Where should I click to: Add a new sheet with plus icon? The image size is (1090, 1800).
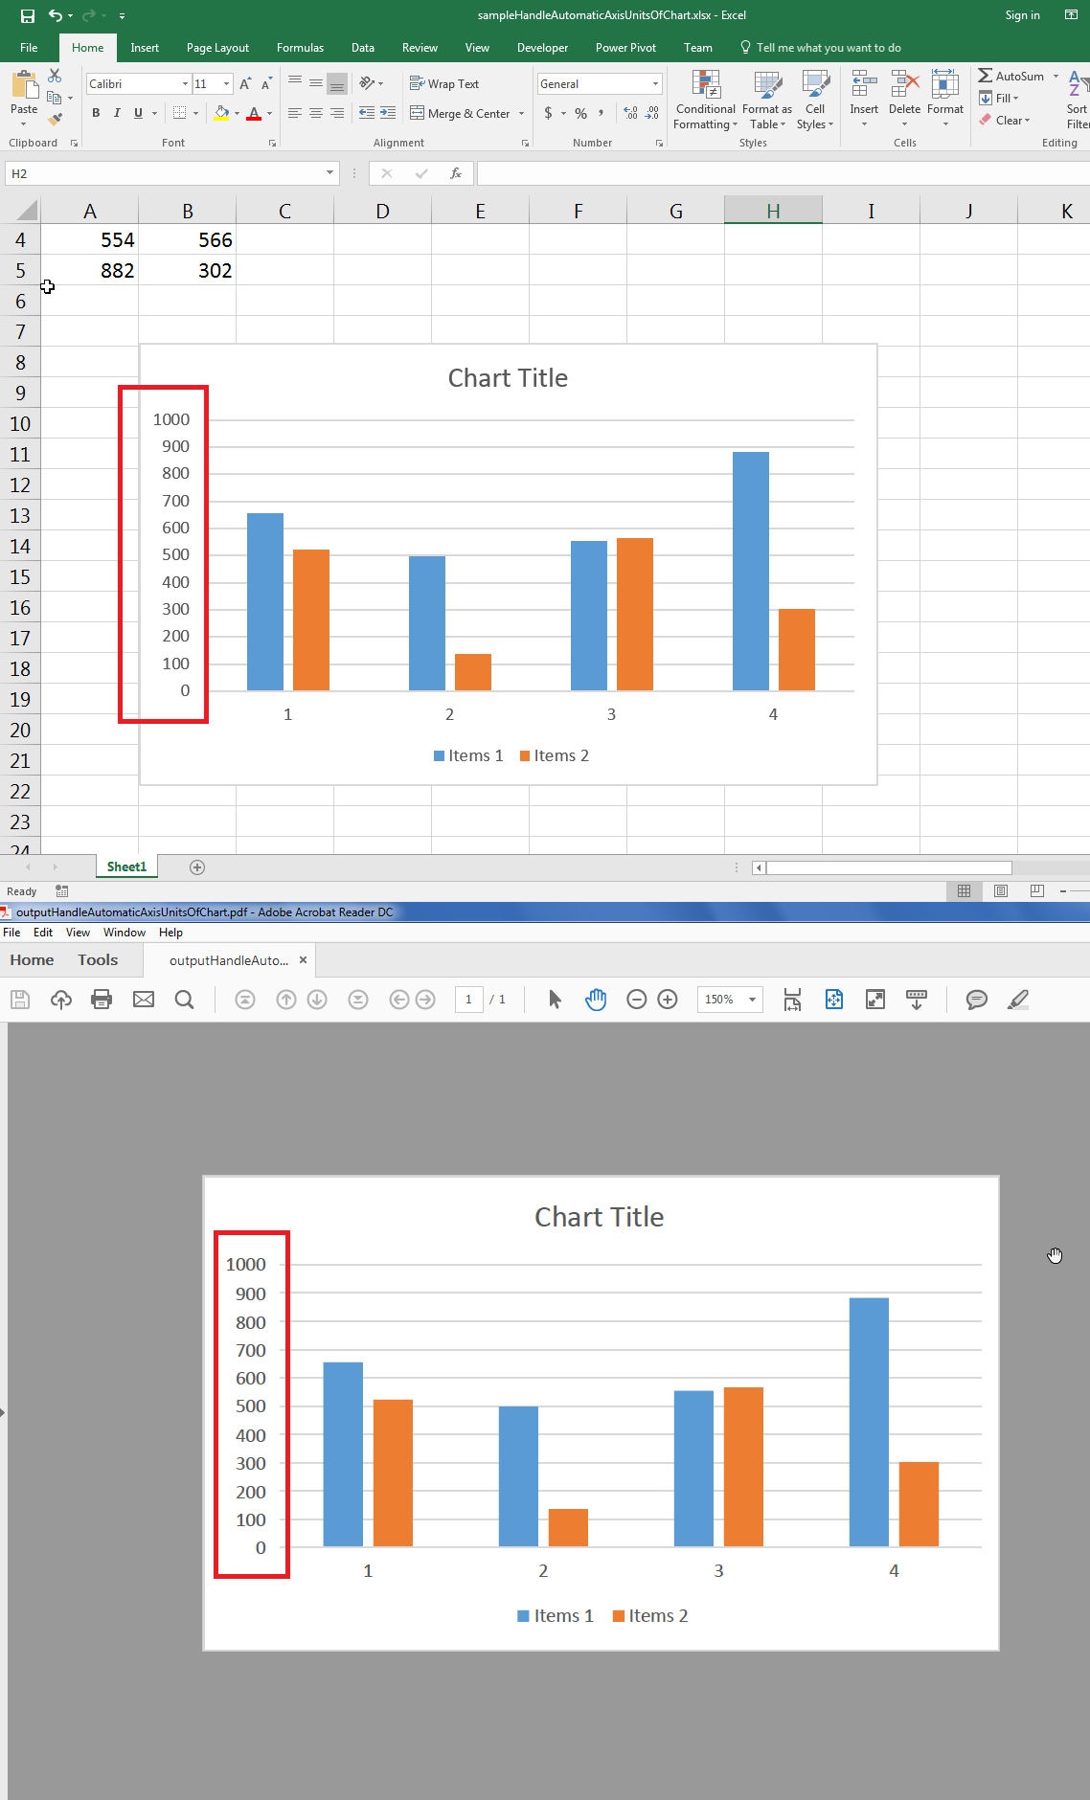[197, 867]
